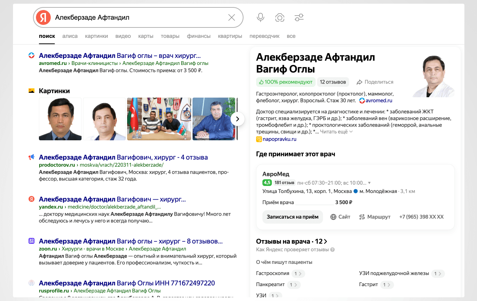Click Хирурги - врачи в Москве breadcrumb
Image resolution: width=477 pixels, height=301 pixels.
pos(93,249)
